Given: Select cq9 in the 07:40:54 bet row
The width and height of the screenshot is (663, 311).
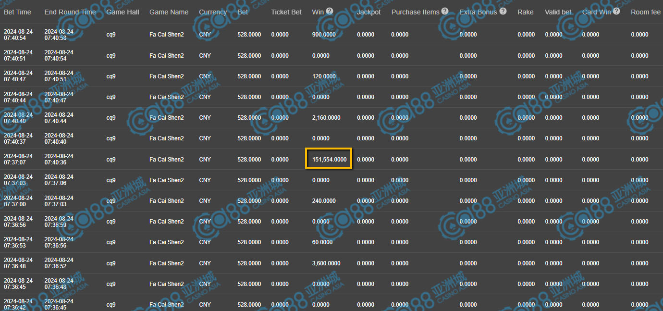Looking at the screenshot, I should tap(111, 35).
